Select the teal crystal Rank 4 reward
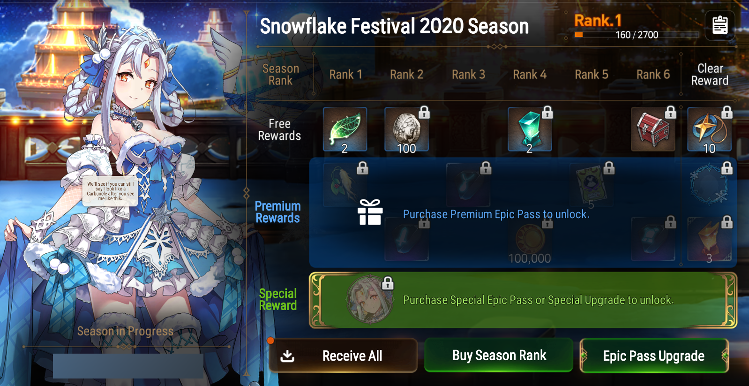Screen dimensions: 749x386 [530, 129]
